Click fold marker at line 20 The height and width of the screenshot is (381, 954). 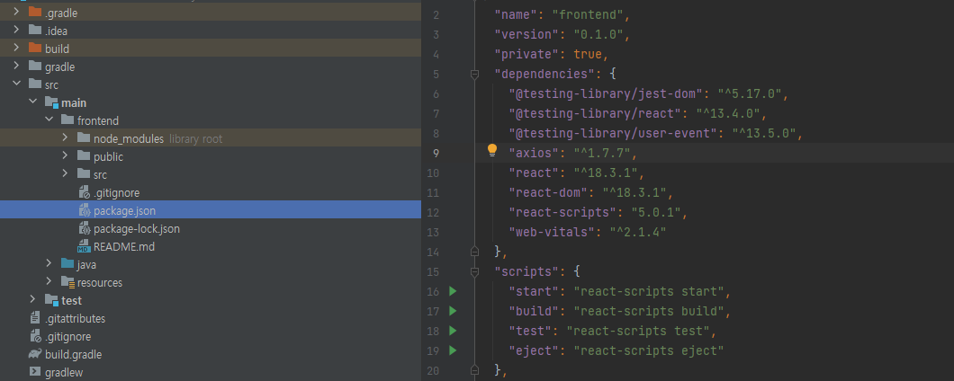click(474, 369)
